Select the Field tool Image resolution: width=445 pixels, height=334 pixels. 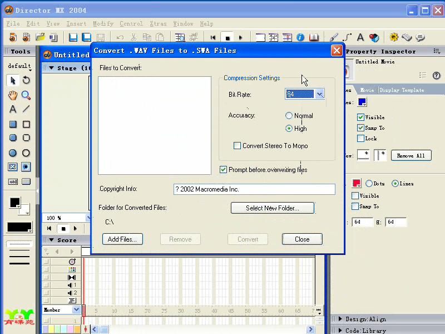tap(13, 182)
